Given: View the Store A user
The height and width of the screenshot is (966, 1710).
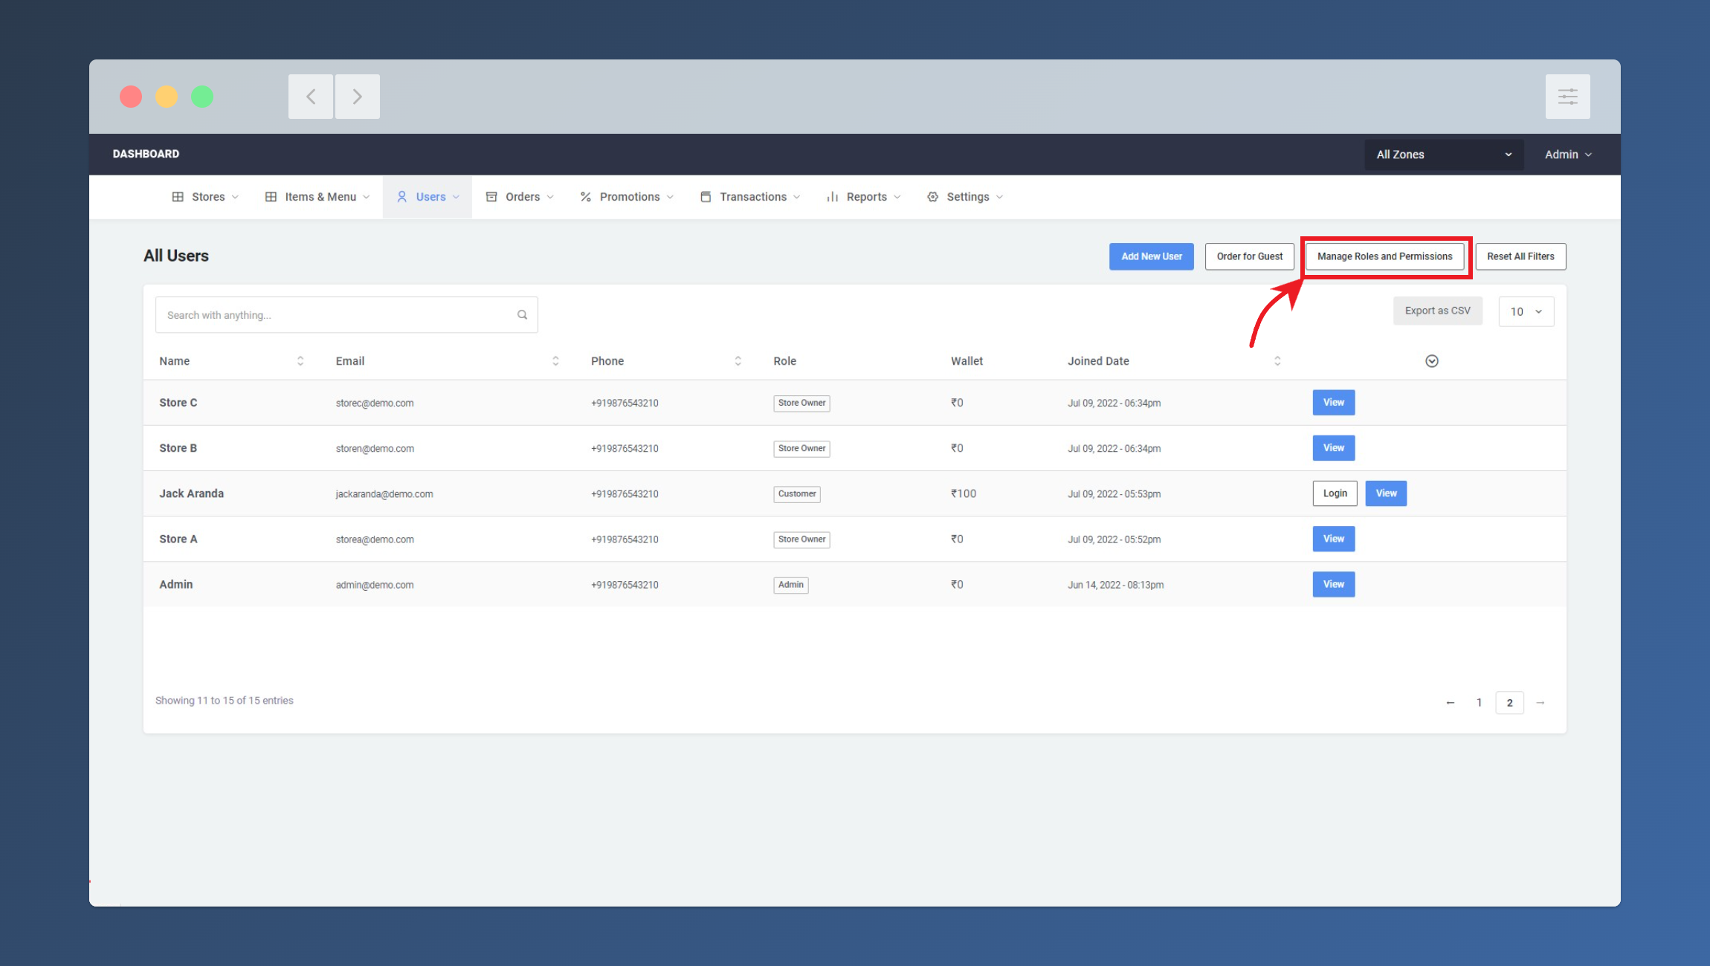Looking at the screenshot, I should (1334, 539).
